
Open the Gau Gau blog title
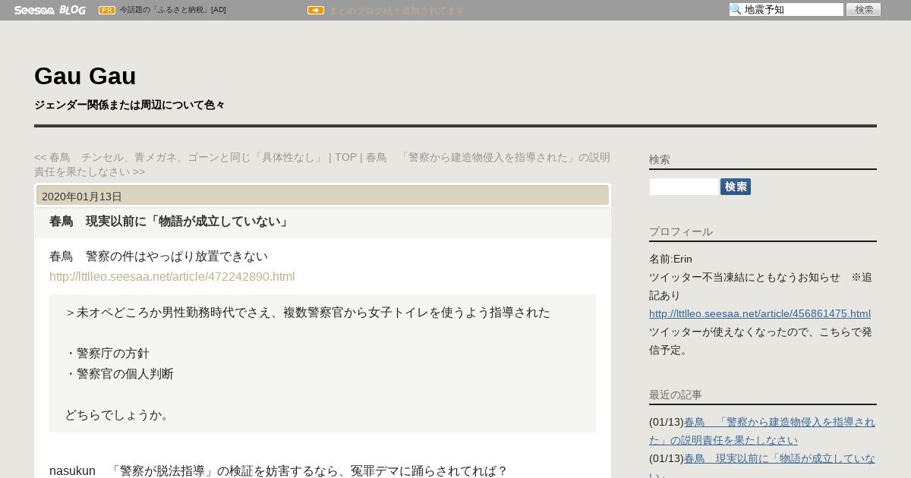pos(85,76)
